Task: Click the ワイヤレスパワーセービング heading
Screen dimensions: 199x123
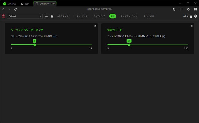Action: click(x=27, y=30)
